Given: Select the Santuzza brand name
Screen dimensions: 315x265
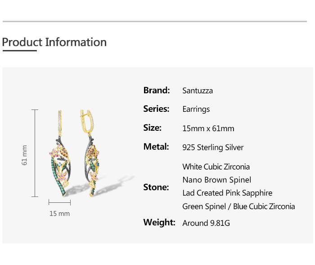Looking at the screenshot, I should 198,91.
